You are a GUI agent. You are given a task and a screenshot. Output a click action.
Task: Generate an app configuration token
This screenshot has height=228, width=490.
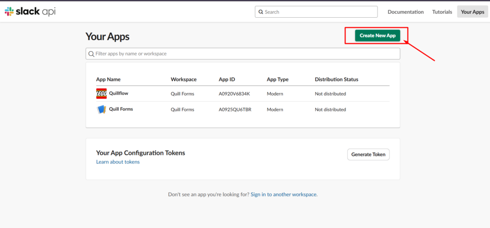click(x=368, y=154)
